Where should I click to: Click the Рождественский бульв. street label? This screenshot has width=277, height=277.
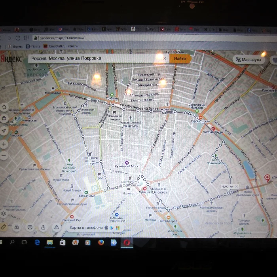pyautogui.click(x=139, y=106)
